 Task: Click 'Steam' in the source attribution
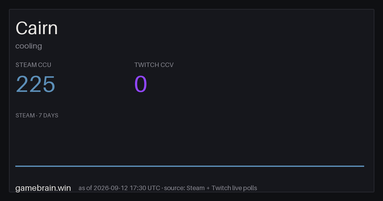tap(196, 188)
